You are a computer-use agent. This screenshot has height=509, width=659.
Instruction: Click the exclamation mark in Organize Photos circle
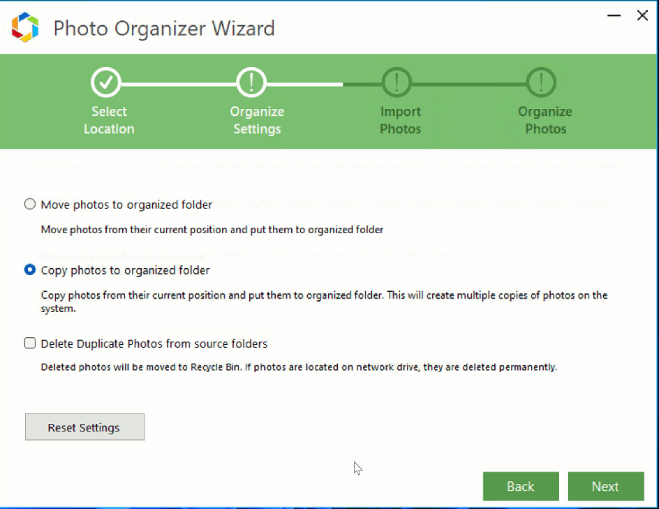click(x=542, y=81)
